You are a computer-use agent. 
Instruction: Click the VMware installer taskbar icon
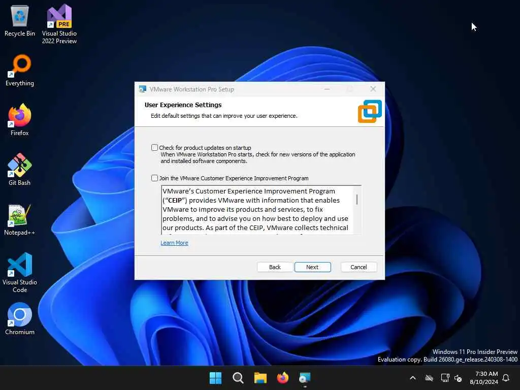[x=305, y=378]
